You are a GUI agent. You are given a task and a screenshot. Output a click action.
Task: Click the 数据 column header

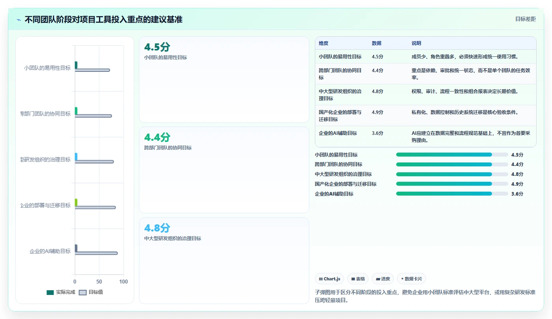coord(376,43)
